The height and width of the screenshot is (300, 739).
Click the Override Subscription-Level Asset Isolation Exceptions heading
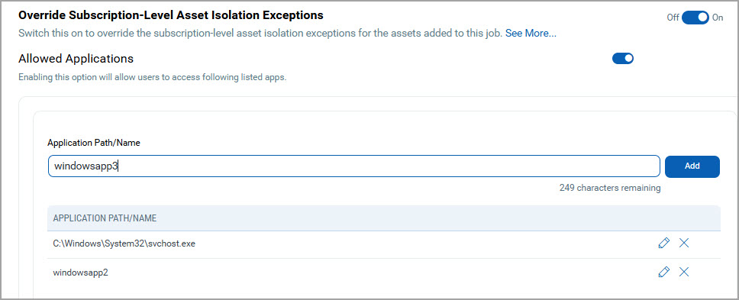tap(170, 15)
